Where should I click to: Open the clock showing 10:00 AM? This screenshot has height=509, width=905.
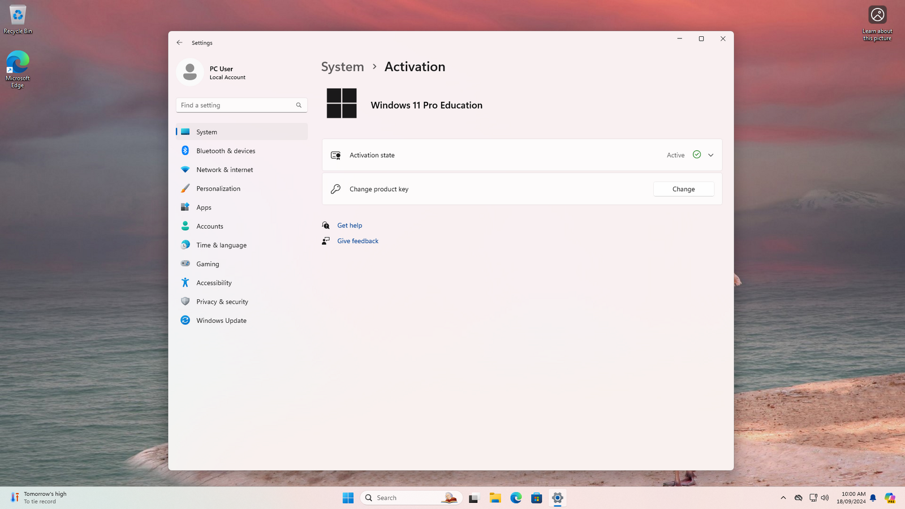[851, 498]
